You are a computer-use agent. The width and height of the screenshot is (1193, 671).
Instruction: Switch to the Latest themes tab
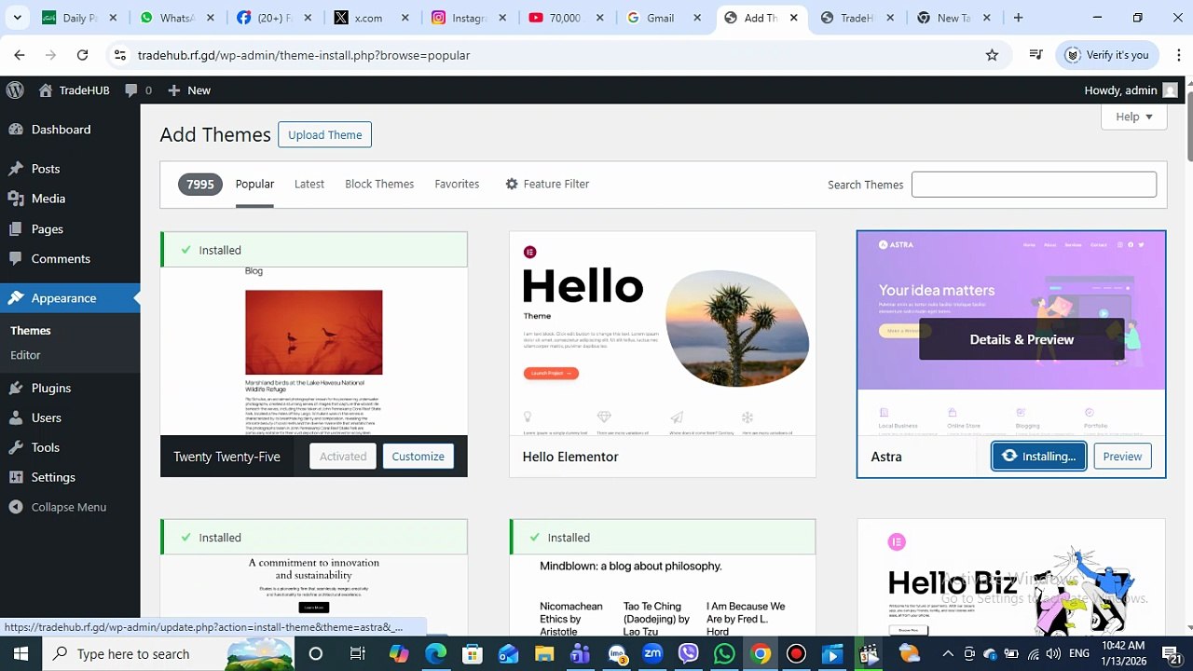pos(309,185)
